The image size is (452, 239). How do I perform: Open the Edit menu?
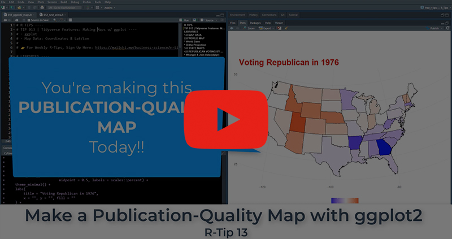tap(11, 2)
